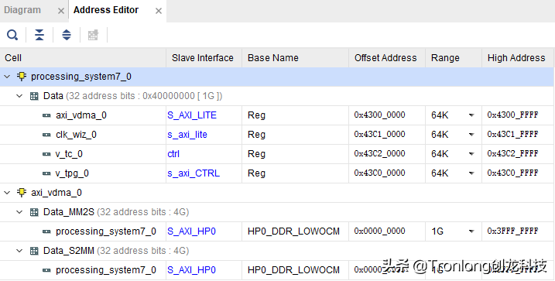Click S_AXI_HP0 in the Data_MM2S row
This screenshot has height=281, width=555.
click(x=191, y=231)
